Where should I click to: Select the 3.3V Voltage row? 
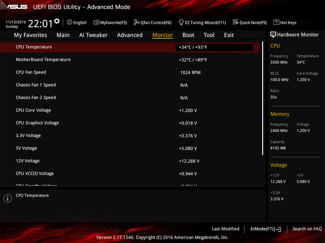pos(130,135)
